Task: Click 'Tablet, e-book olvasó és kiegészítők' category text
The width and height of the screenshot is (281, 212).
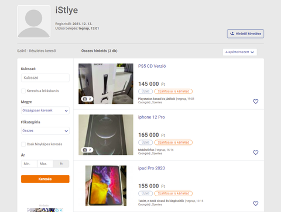Action: pos(161,201)
